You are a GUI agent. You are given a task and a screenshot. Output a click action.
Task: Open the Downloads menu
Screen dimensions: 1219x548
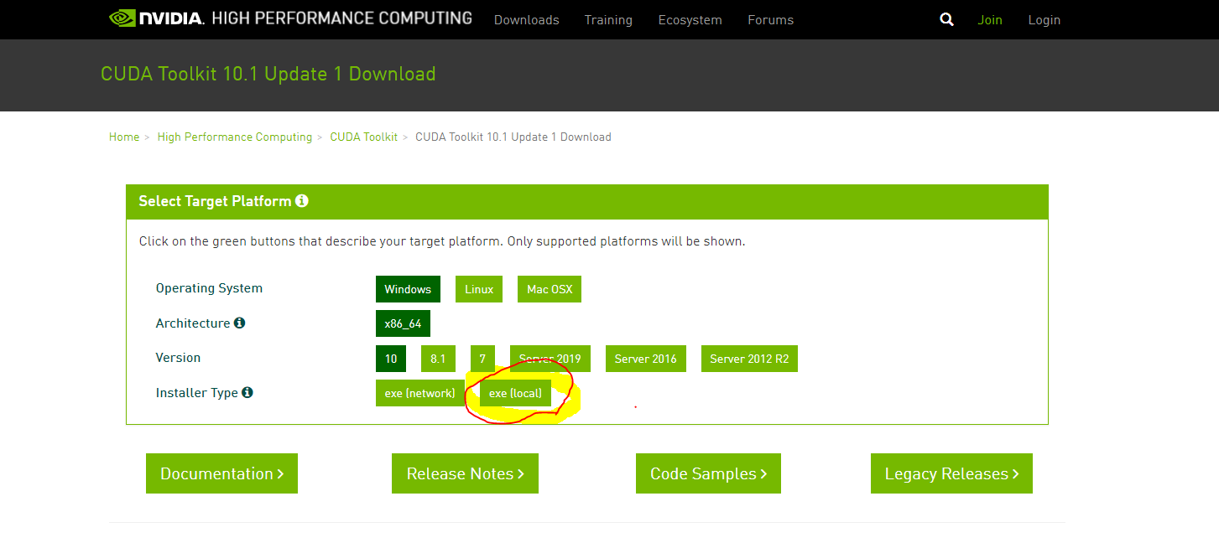[526, 20]
